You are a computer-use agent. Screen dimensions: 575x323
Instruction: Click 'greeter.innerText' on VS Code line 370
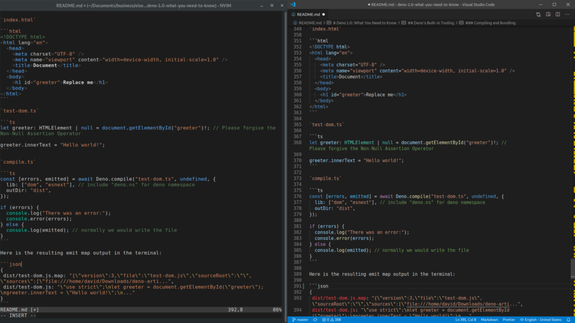tap(332, 160)
